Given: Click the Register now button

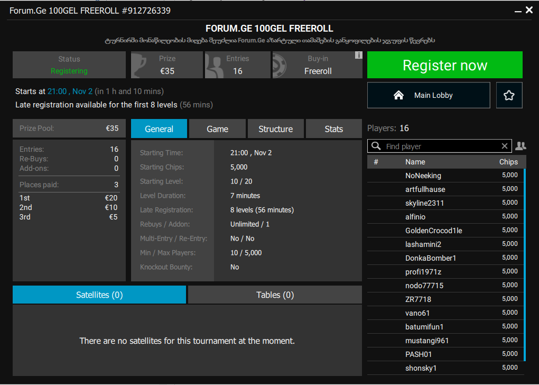Looking at the screenshot, I should point(444,65).
